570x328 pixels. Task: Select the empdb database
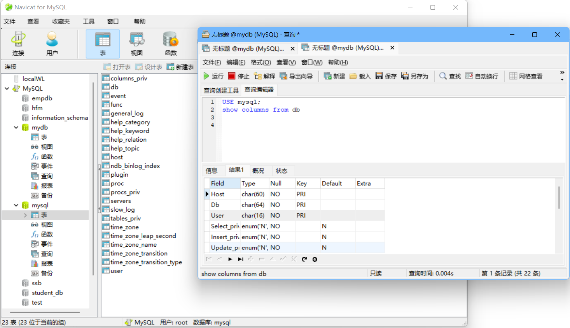tap(42, 98)
